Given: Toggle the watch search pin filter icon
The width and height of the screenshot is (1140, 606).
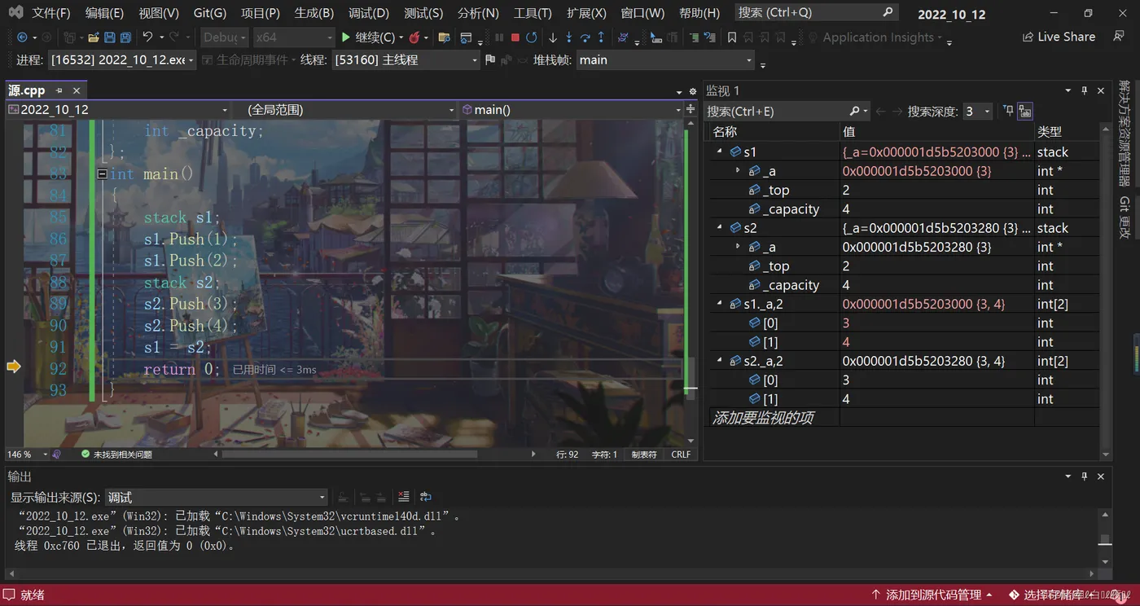Looking at the screenshot, I should (x=1008, y=111).
